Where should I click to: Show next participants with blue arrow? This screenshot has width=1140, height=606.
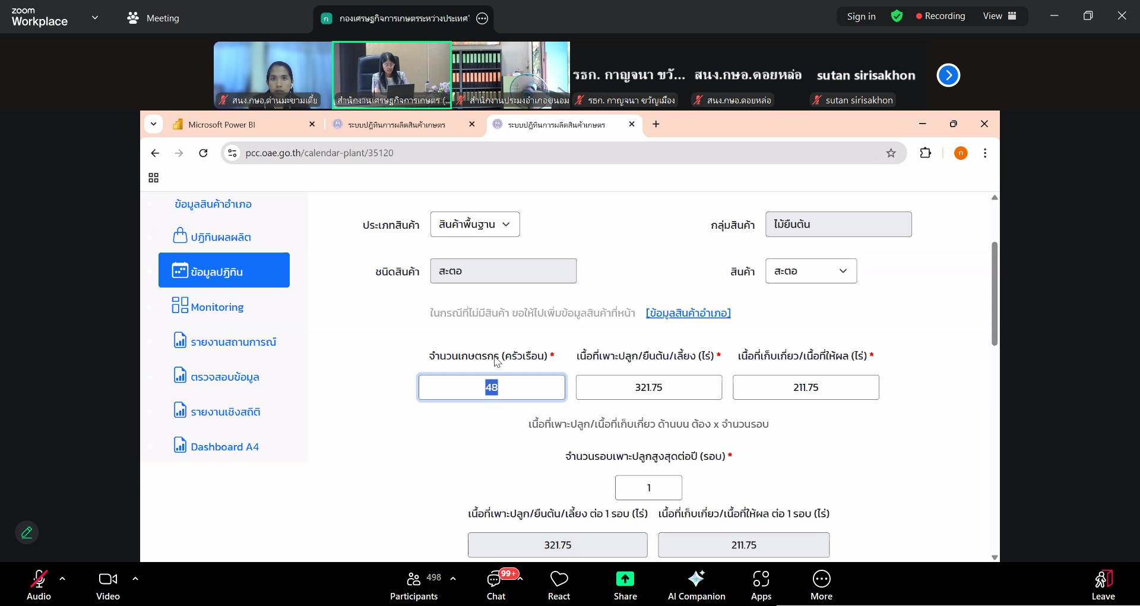point(948,75)
